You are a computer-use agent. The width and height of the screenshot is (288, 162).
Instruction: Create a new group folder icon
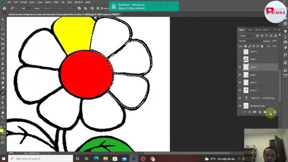(264, 112)
